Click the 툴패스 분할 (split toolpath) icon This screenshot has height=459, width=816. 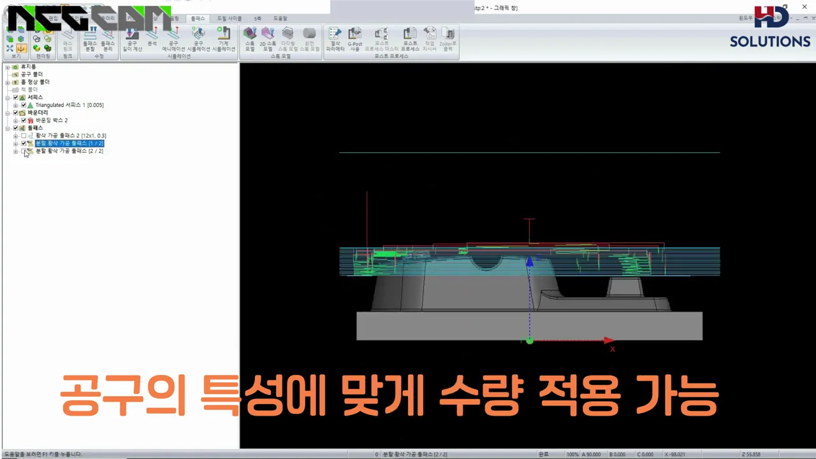point(90,38)
